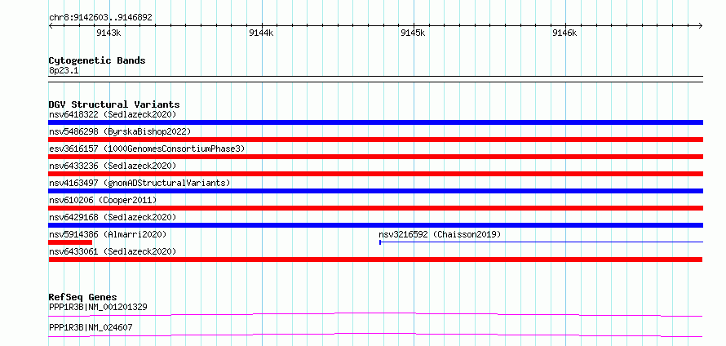
Task: Select the blue nsv6418322 variant bar
Action: pyautogui.click(x=376, y=122)
